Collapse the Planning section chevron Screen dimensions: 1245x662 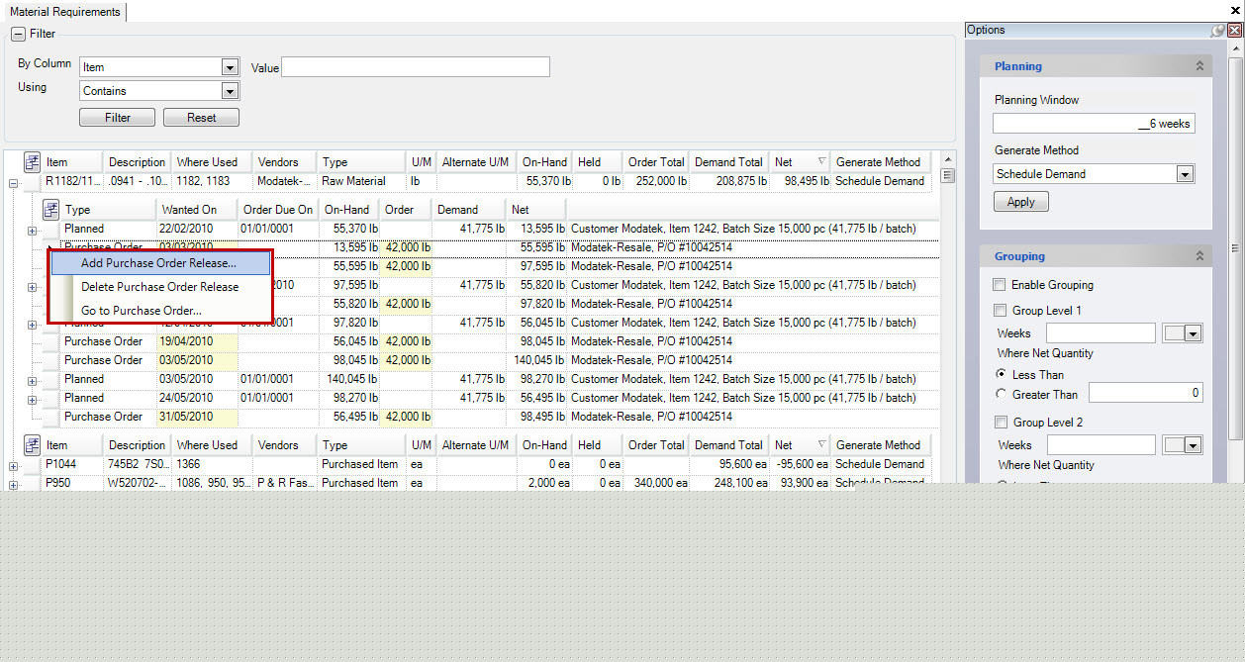click(1199, 66)
